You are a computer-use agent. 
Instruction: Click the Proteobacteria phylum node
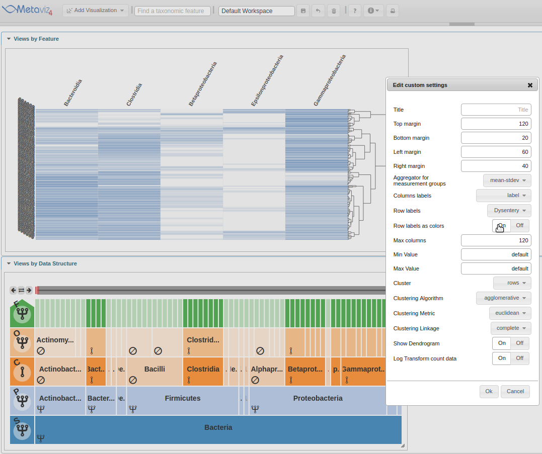point(318,401)
